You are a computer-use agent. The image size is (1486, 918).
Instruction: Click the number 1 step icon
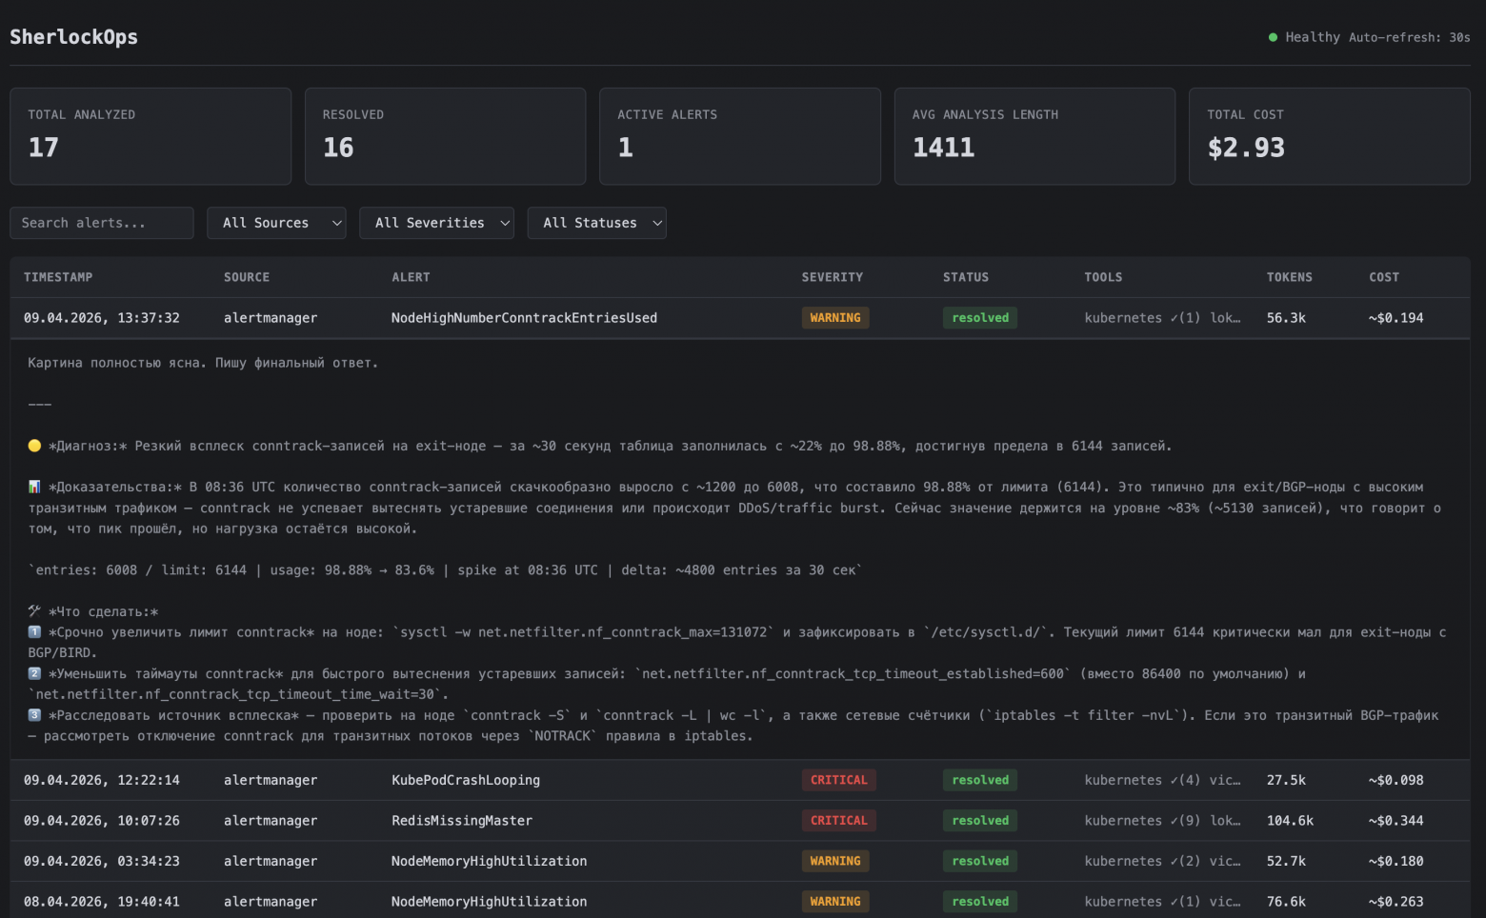(x=34, y=632)
